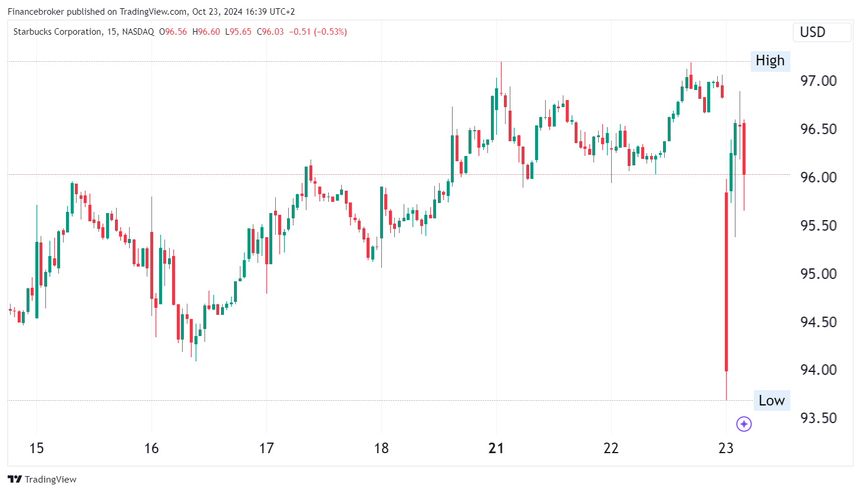Open the USD currency selector

(x=822, y=32)
